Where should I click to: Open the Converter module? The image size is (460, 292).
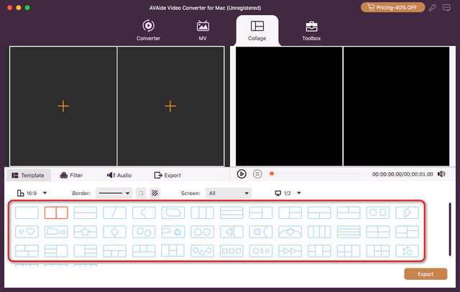coord(148,30)
